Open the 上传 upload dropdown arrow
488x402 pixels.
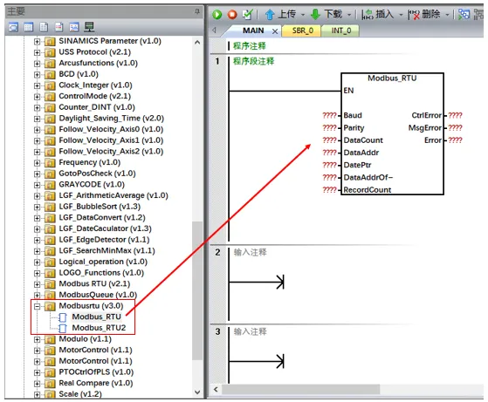(303, 15)
